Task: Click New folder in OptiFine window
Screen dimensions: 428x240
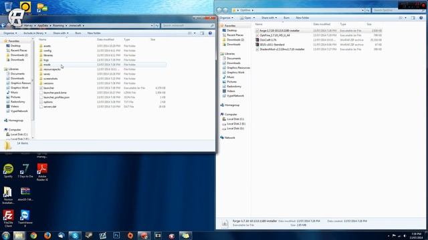Action: point(302,18)
